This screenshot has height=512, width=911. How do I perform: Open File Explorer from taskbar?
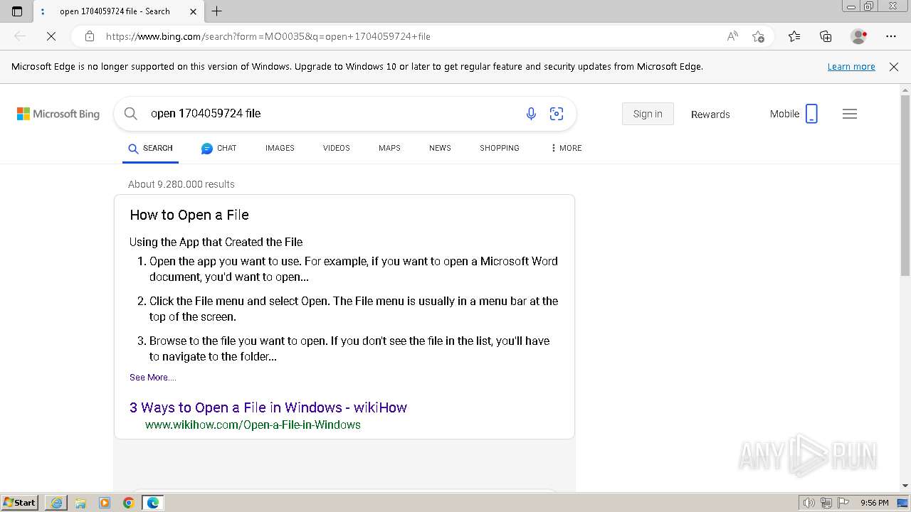(x=80, y=503)
